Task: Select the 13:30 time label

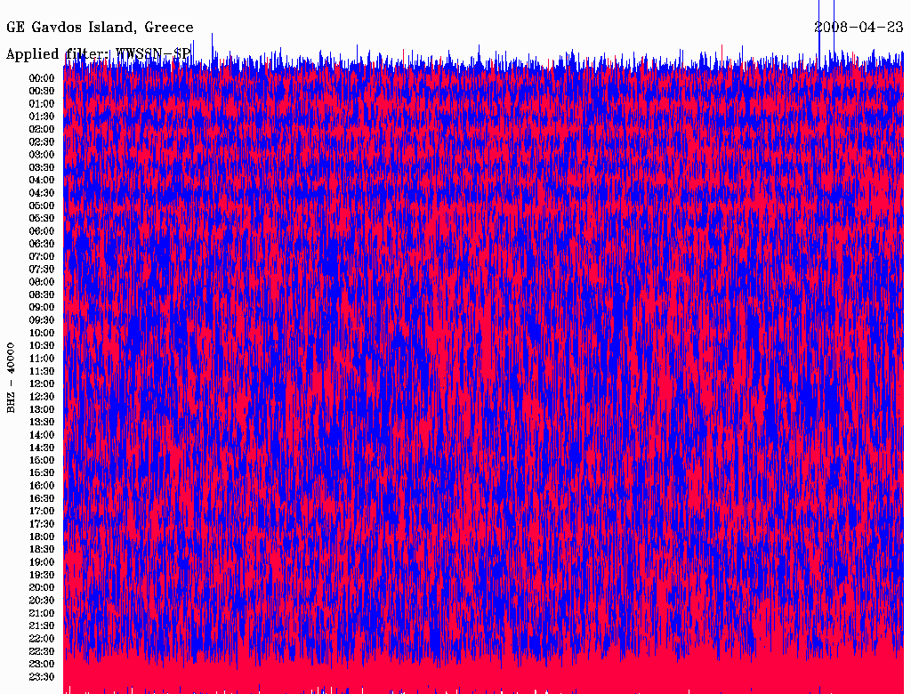Action: [x=42, y=423]
